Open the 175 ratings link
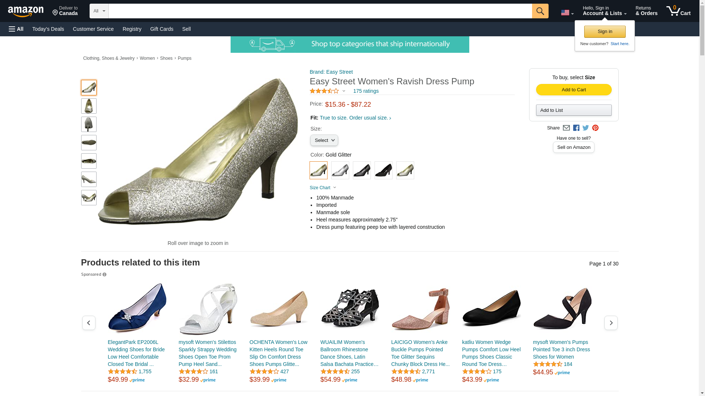 click(x=366, y=91)
